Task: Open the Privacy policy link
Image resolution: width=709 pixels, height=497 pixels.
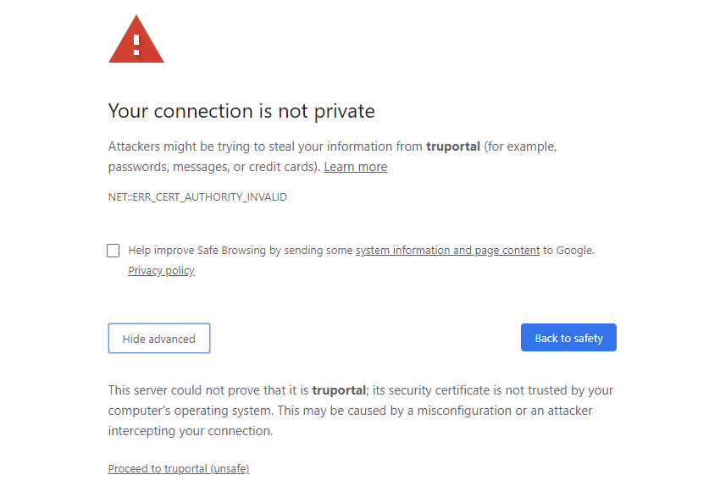Action: (x=161, y=271)
